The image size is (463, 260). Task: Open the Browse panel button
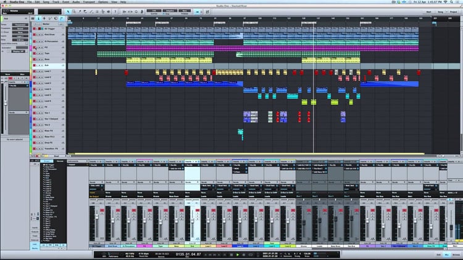tap(456, 254)
